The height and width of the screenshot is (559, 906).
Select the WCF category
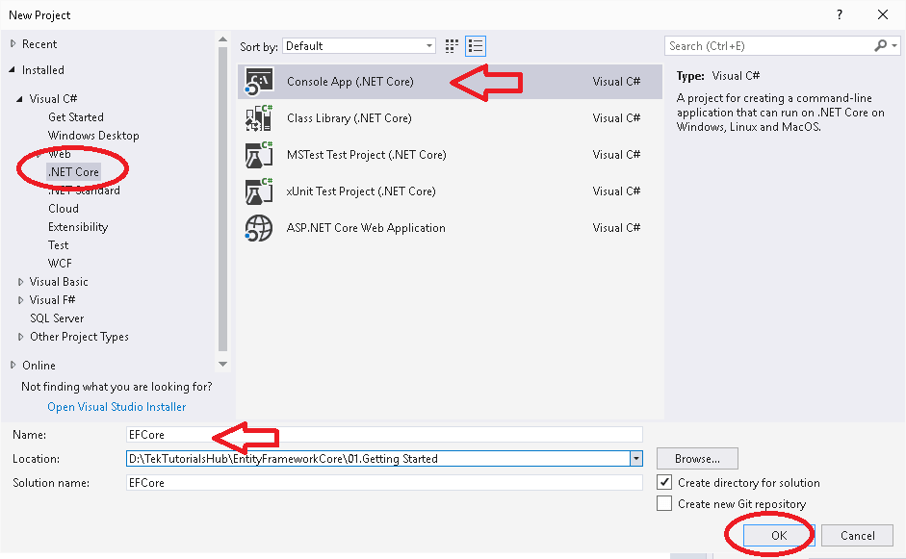[x=60, y=264]
